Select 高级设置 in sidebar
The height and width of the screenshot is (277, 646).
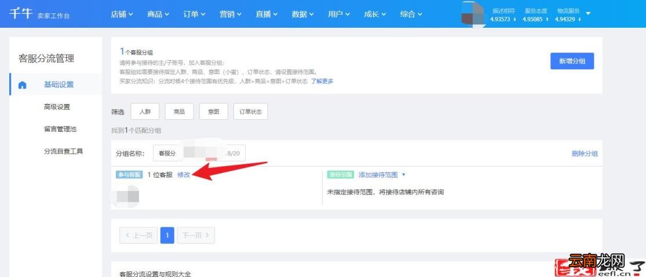click(x=57, y=107)
